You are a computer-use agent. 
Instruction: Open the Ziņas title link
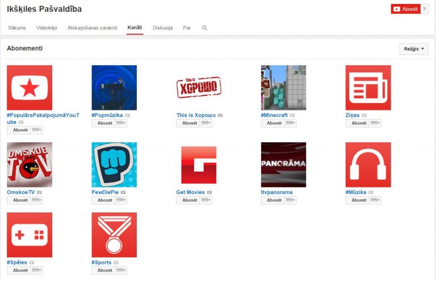point(353,116)
